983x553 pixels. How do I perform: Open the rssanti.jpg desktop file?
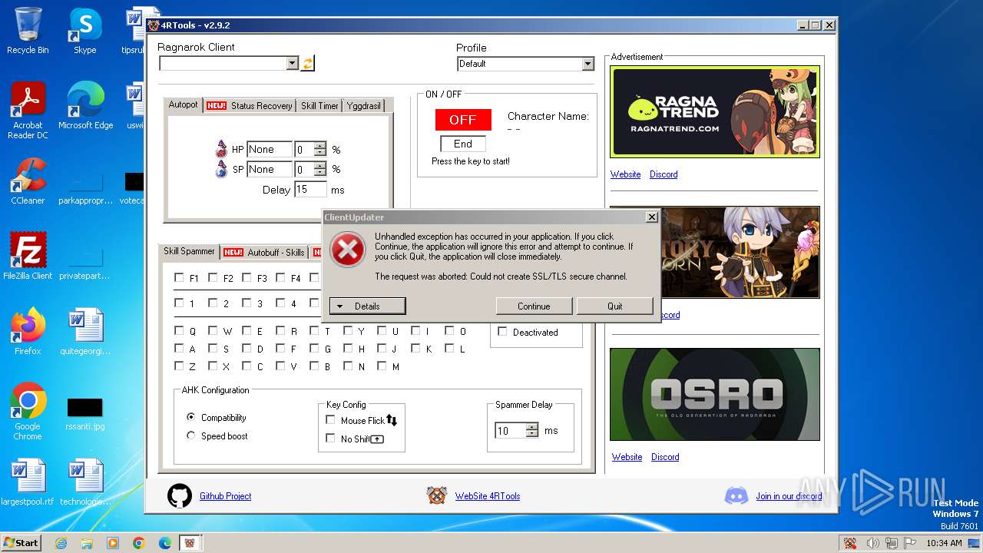coord(85,414)
